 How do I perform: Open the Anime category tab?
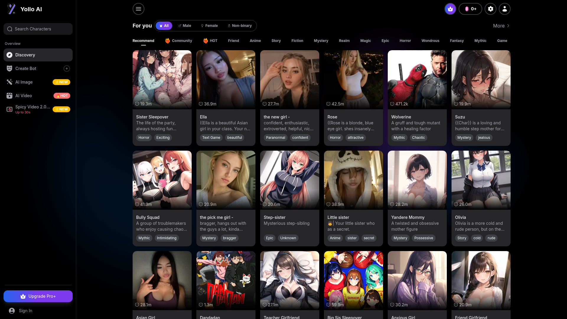[255, 41]
